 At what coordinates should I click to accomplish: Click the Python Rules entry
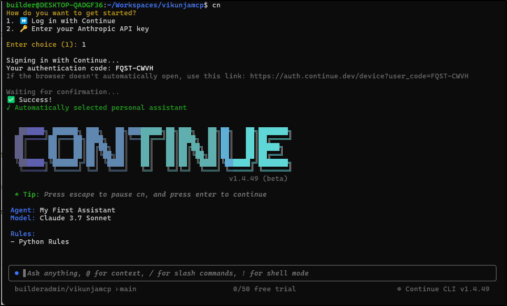coord(44,242)
